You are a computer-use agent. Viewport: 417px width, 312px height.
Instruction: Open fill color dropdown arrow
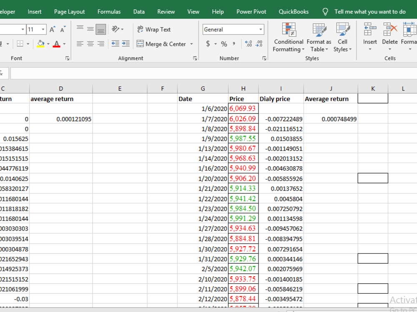(x=48, y=44)
